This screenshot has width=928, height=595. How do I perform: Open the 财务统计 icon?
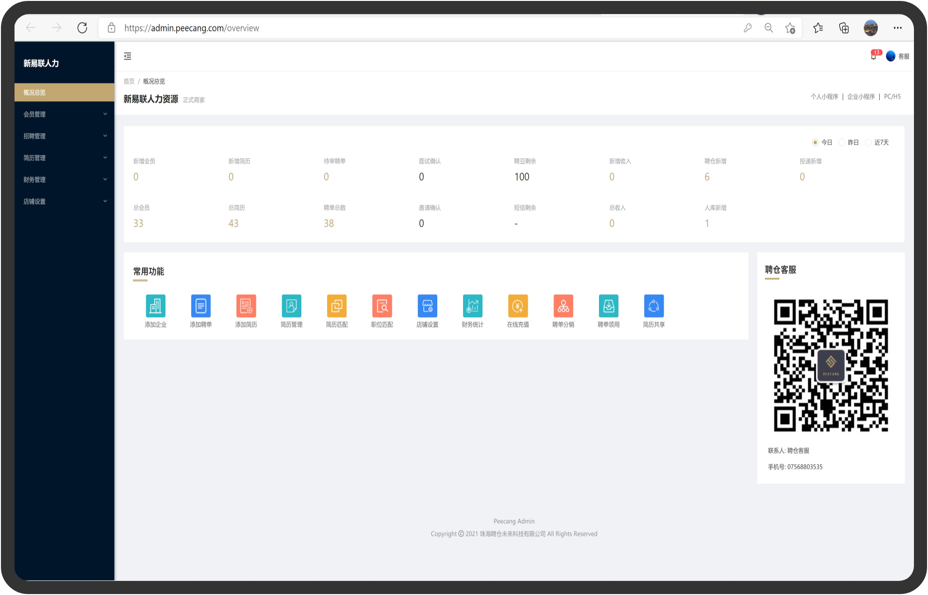coord(472,306)
